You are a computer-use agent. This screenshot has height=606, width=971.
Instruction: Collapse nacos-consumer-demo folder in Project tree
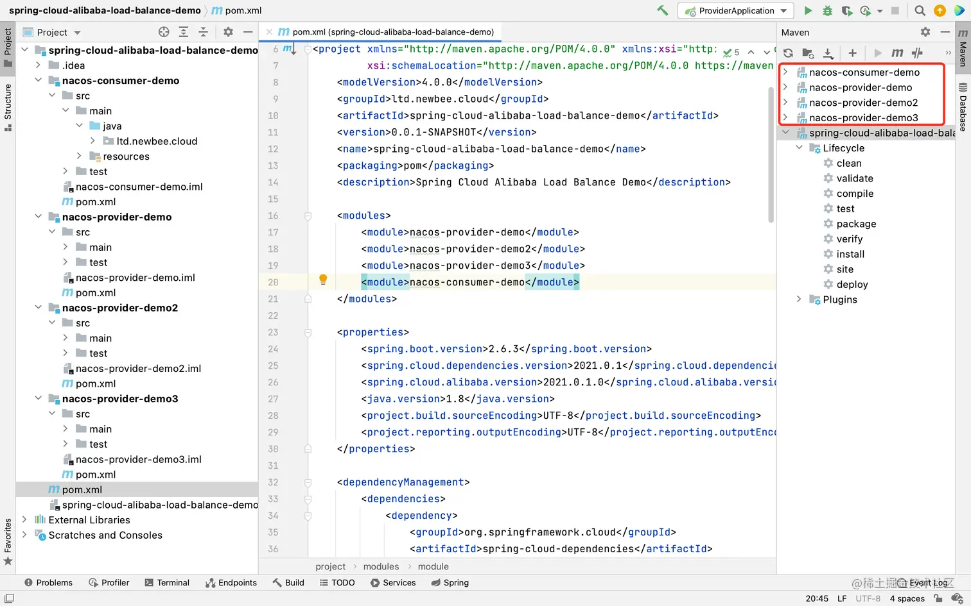point(39,80)
